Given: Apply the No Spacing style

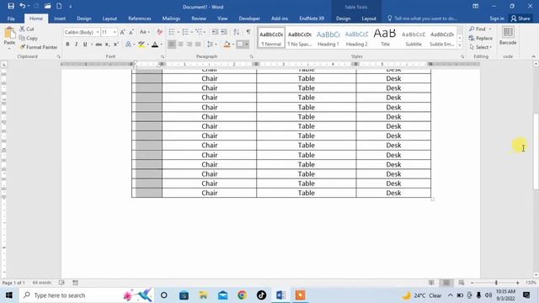Looking at the screenshot, I should click(300, 38).
